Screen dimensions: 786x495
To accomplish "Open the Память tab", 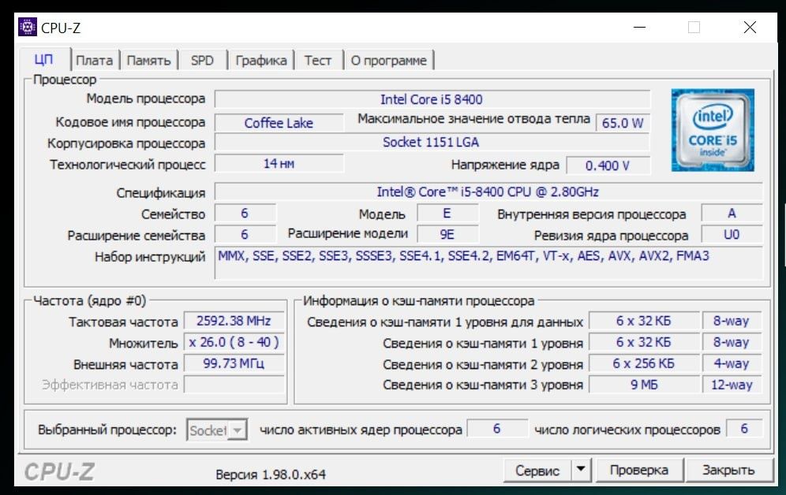I will [149, 61].
